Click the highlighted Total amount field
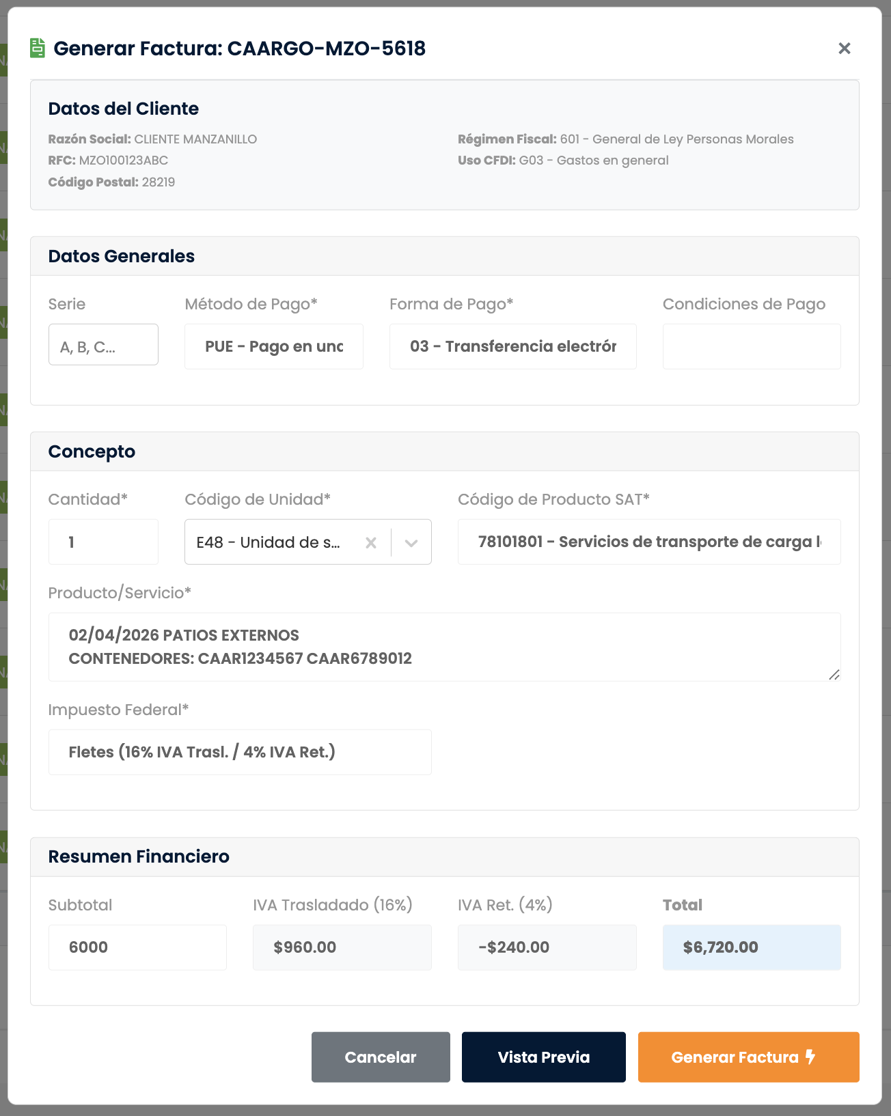Screen dimensions: 891x1116 click(752, 947)
